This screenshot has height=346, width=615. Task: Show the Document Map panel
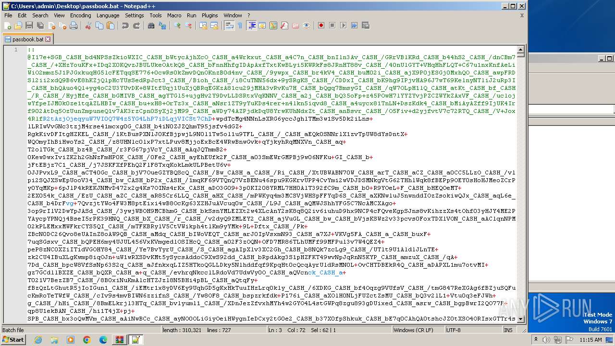coord(274,25)
